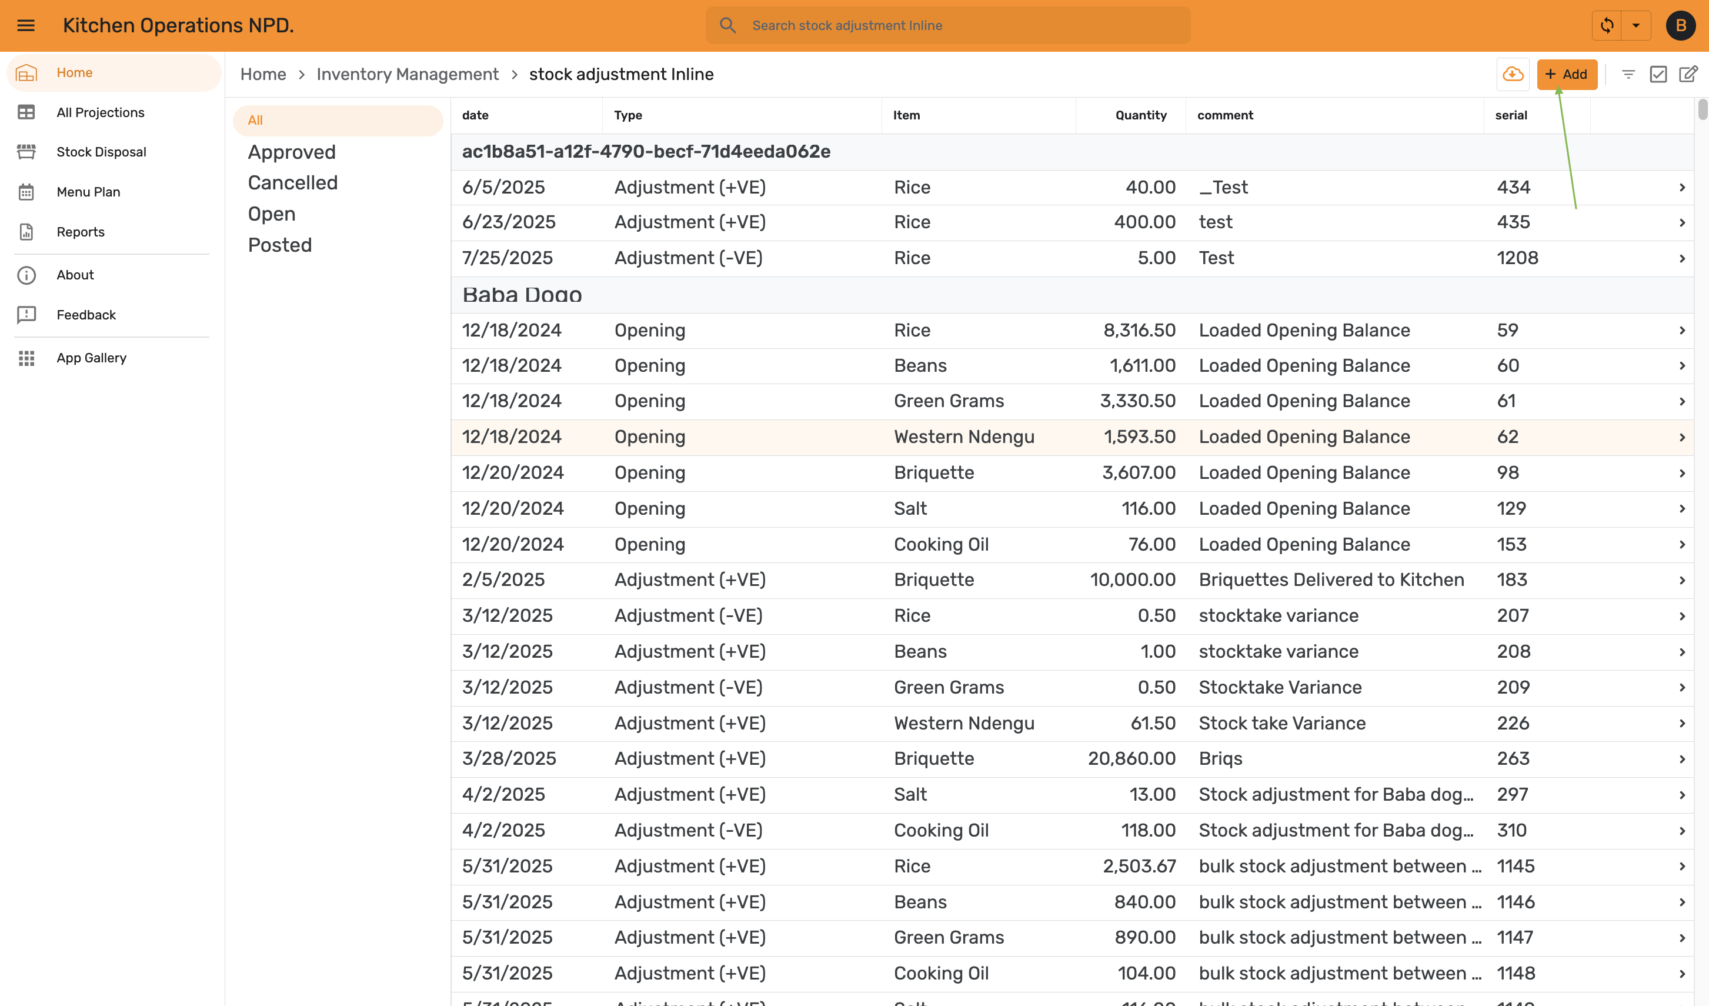Select the Cancelled filter
Screen dimensions: 1709x1006
click(292, 182)
